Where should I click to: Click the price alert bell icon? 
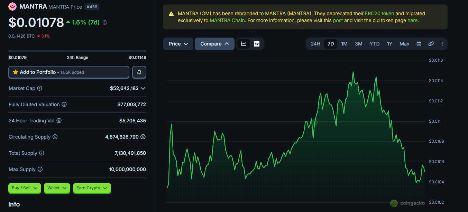click(x=139, y=72)
